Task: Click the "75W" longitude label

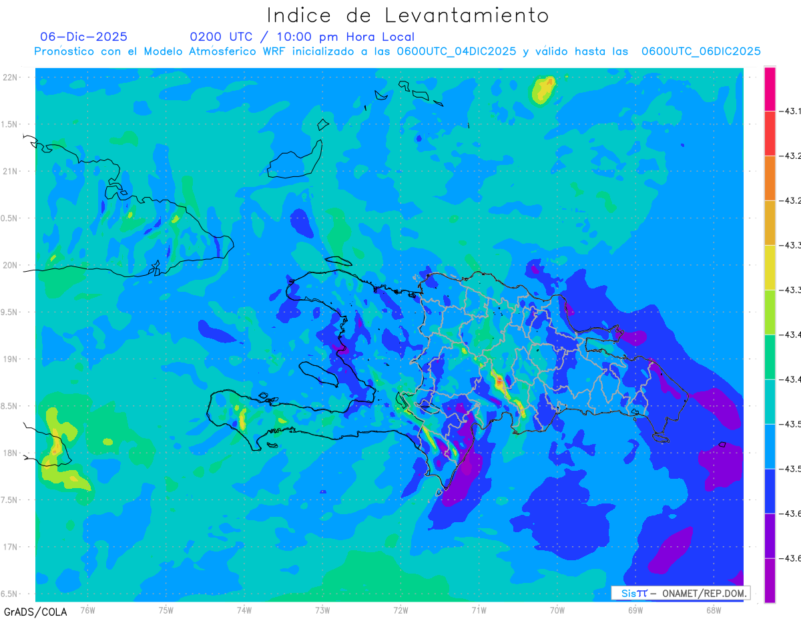Action: click(166, 610)
